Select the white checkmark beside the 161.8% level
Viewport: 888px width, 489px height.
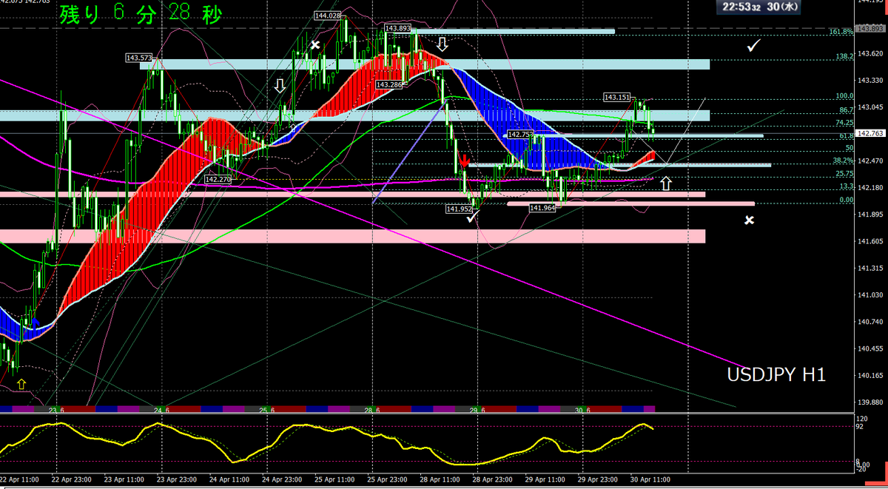click(x=754, y=47)
